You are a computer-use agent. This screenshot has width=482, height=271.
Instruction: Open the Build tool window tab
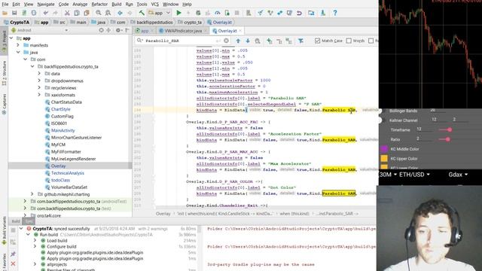tap(16, 221)
